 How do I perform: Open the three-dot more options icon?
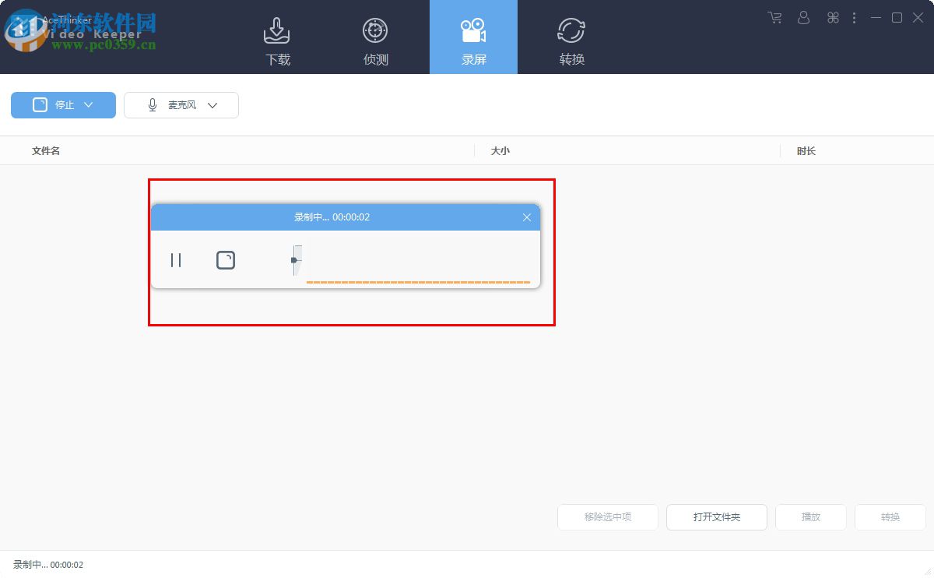[x=855, y=17]
